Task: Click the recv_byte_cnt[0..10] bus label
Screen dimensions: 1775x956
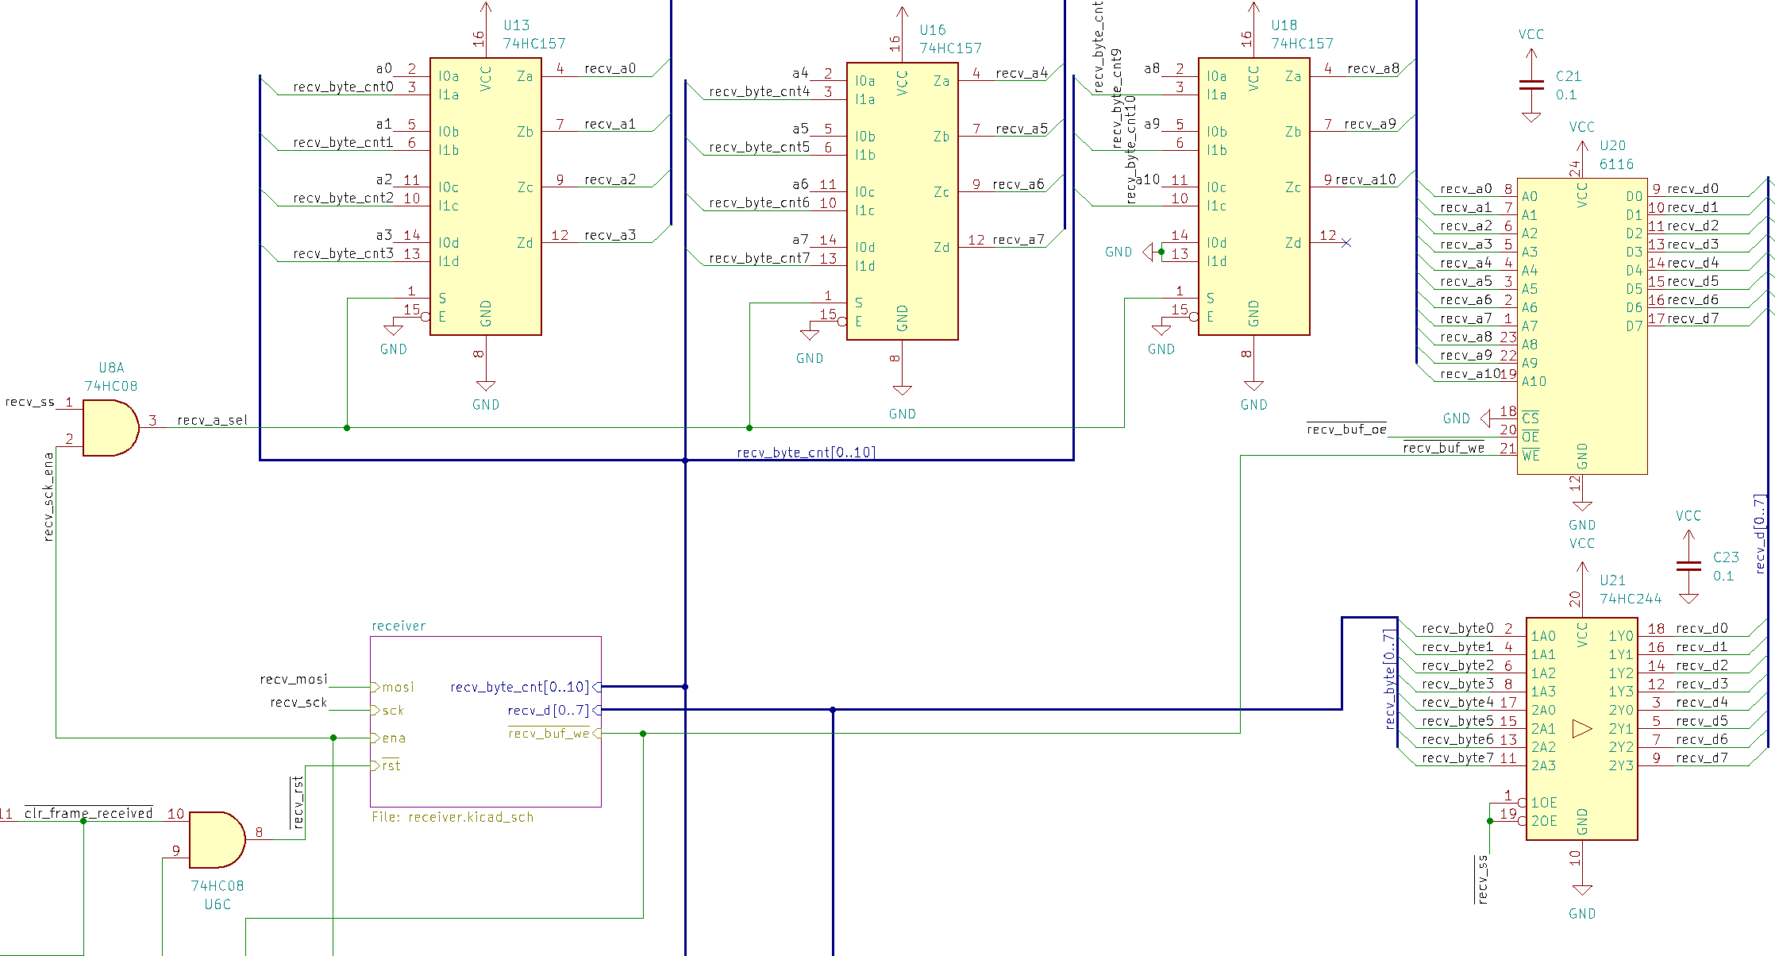Action: click(x=806, y=453)
